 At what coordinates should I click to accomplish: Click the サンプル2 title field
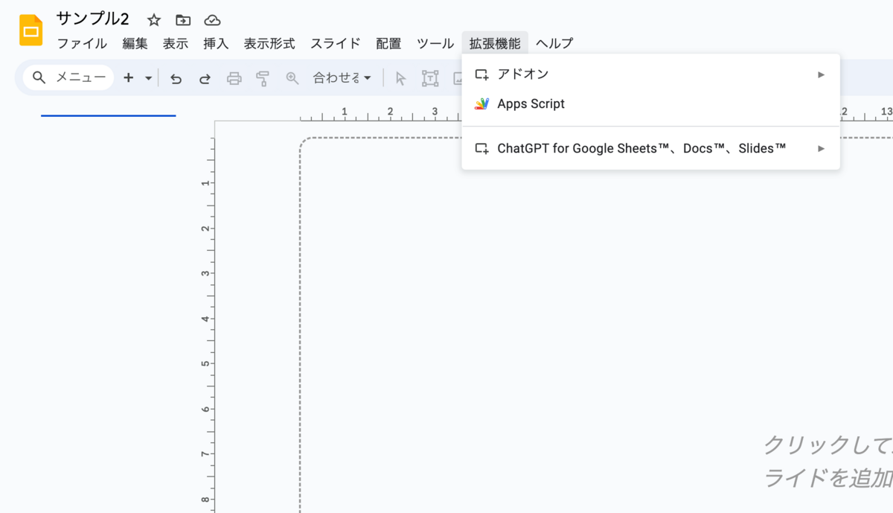pyautogui.click(x=92, y=19)
